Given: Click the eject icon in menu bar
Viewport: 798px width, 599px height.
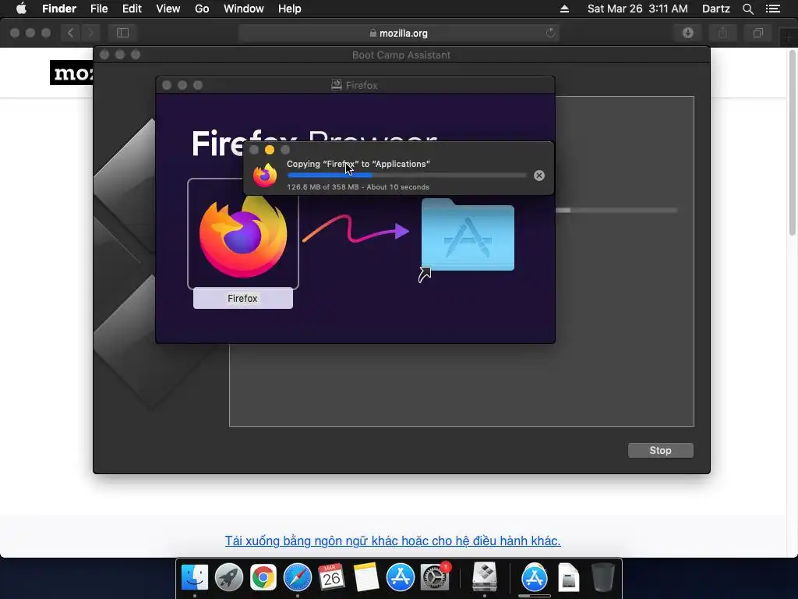Looking at the screenshot, I should coord(564,9).
